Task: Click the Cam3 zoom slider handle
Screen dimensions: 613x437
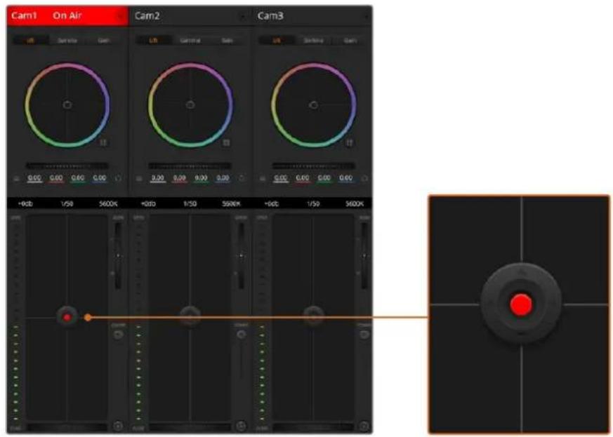Action: pos(364,256)
